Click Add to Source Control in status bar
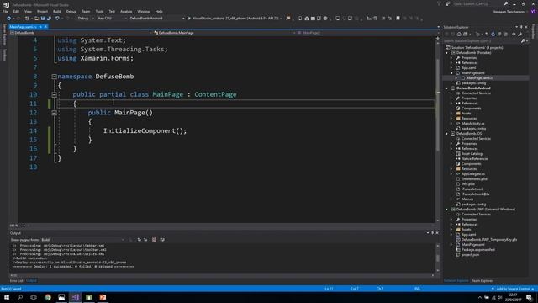Image resolution: width=538 pixels, height=303 pixels. point(513,289)
